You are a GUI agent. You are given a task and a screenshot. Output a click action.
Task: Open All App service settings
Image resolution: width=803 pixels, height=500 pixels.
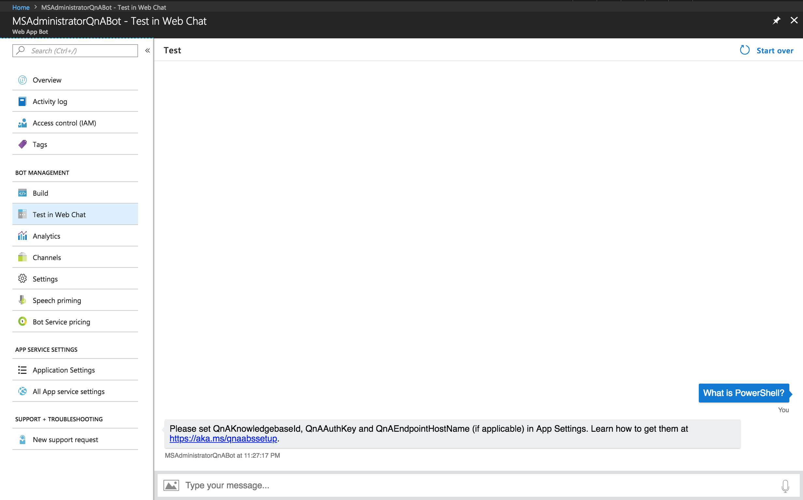coord(75,391)
